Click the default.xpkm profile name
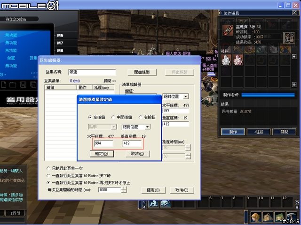This screenshot has width=301, height=225. coord(16,19)
